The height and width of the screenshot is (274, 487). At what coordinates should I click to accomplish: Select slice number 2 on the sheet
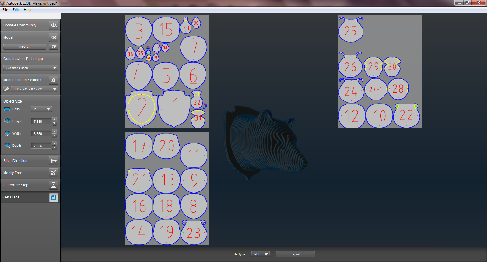click(142, 108)
